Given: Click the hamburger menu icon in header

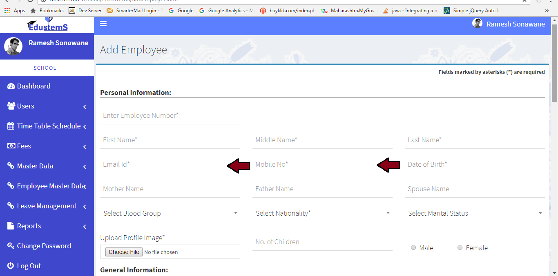Looking at the screenshot, I should pyautogui.click(x=103, y=24).
